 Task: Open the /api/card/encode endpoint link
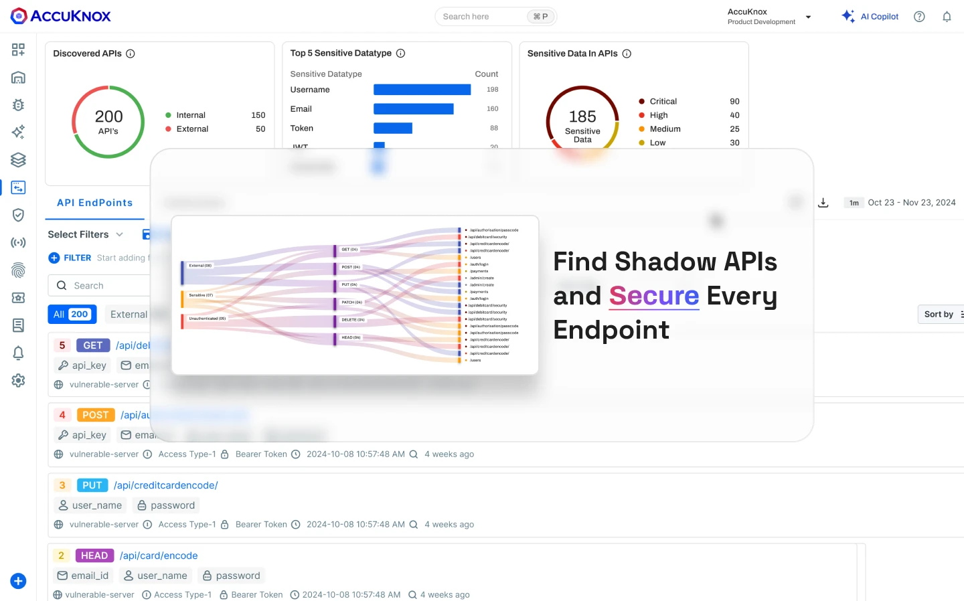pyautogui.click(x=159, y=555)
